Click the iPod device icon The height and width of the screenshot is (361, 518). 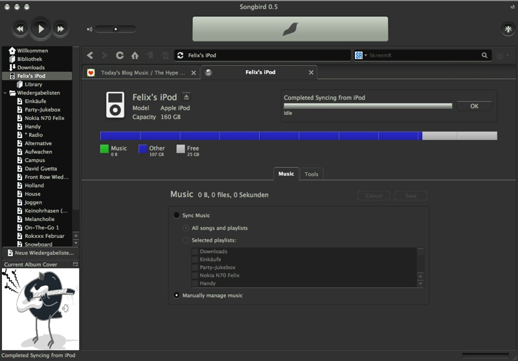click(115, 105)
